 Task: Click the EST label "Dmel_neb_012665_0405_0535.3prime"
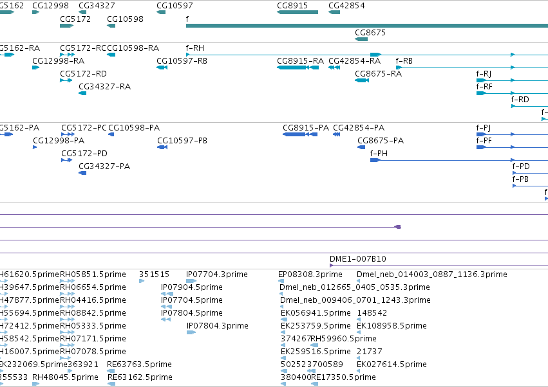tap(355, 287)
